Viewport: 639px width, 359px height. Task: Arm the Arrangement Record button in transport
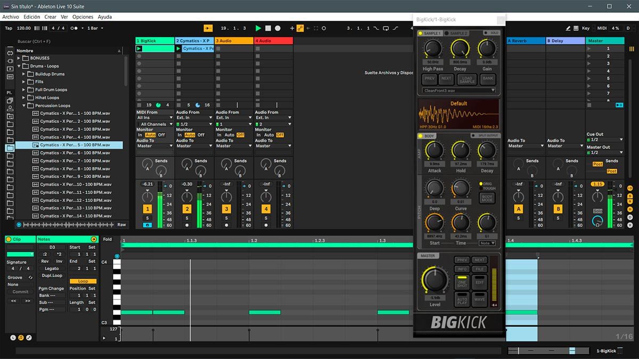277,28
